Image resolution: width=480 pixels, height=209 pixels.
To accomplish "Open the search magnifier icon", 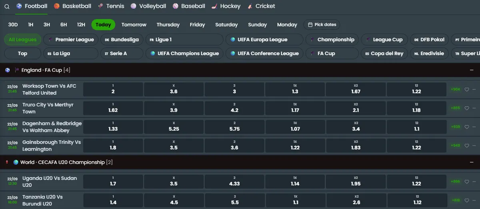I will [7, 6].
